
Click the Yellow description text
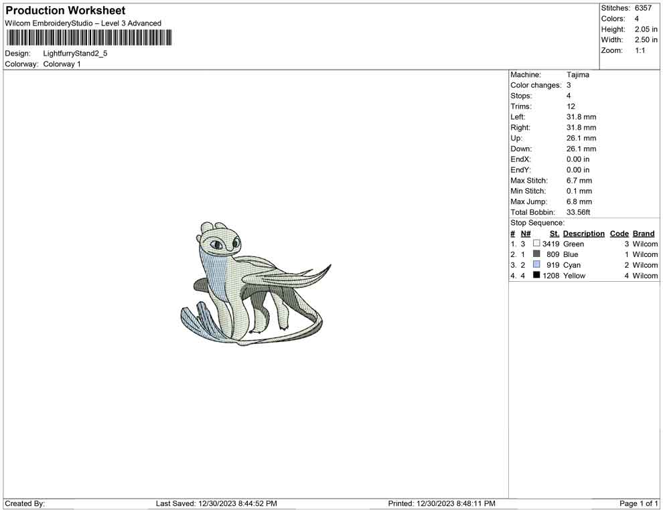tap(574, 276)
